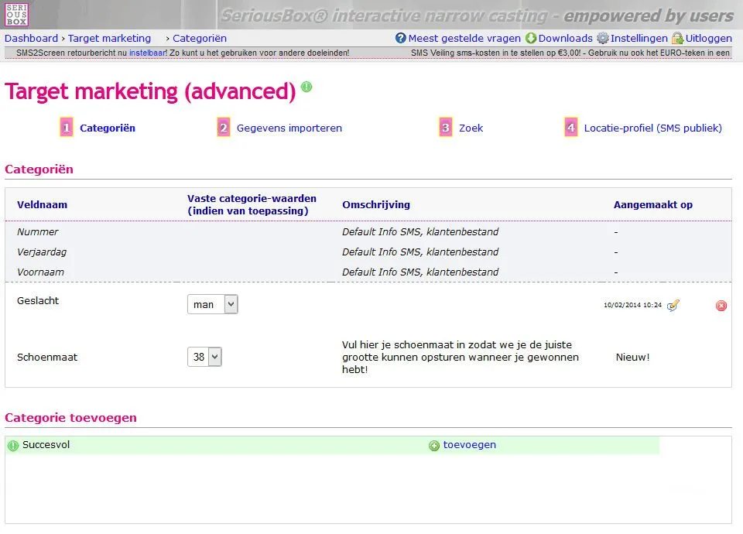Viewport: 743px width, 534px height.
Task: Open the Schoenmaat size dropdown
Action: click(x=204, y=357)
